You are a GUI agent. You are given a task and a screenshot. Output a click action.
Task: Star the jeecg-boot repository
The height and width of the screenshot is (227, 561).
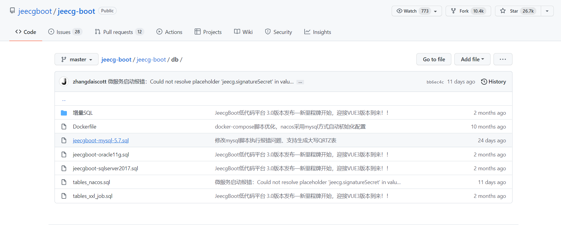518,11
